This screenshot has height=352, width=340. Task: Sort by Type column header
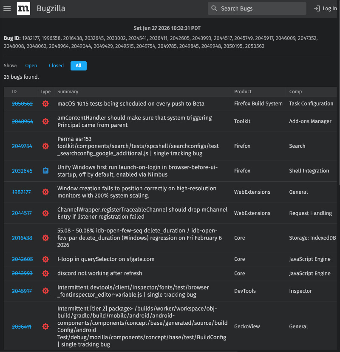[45, 92]
